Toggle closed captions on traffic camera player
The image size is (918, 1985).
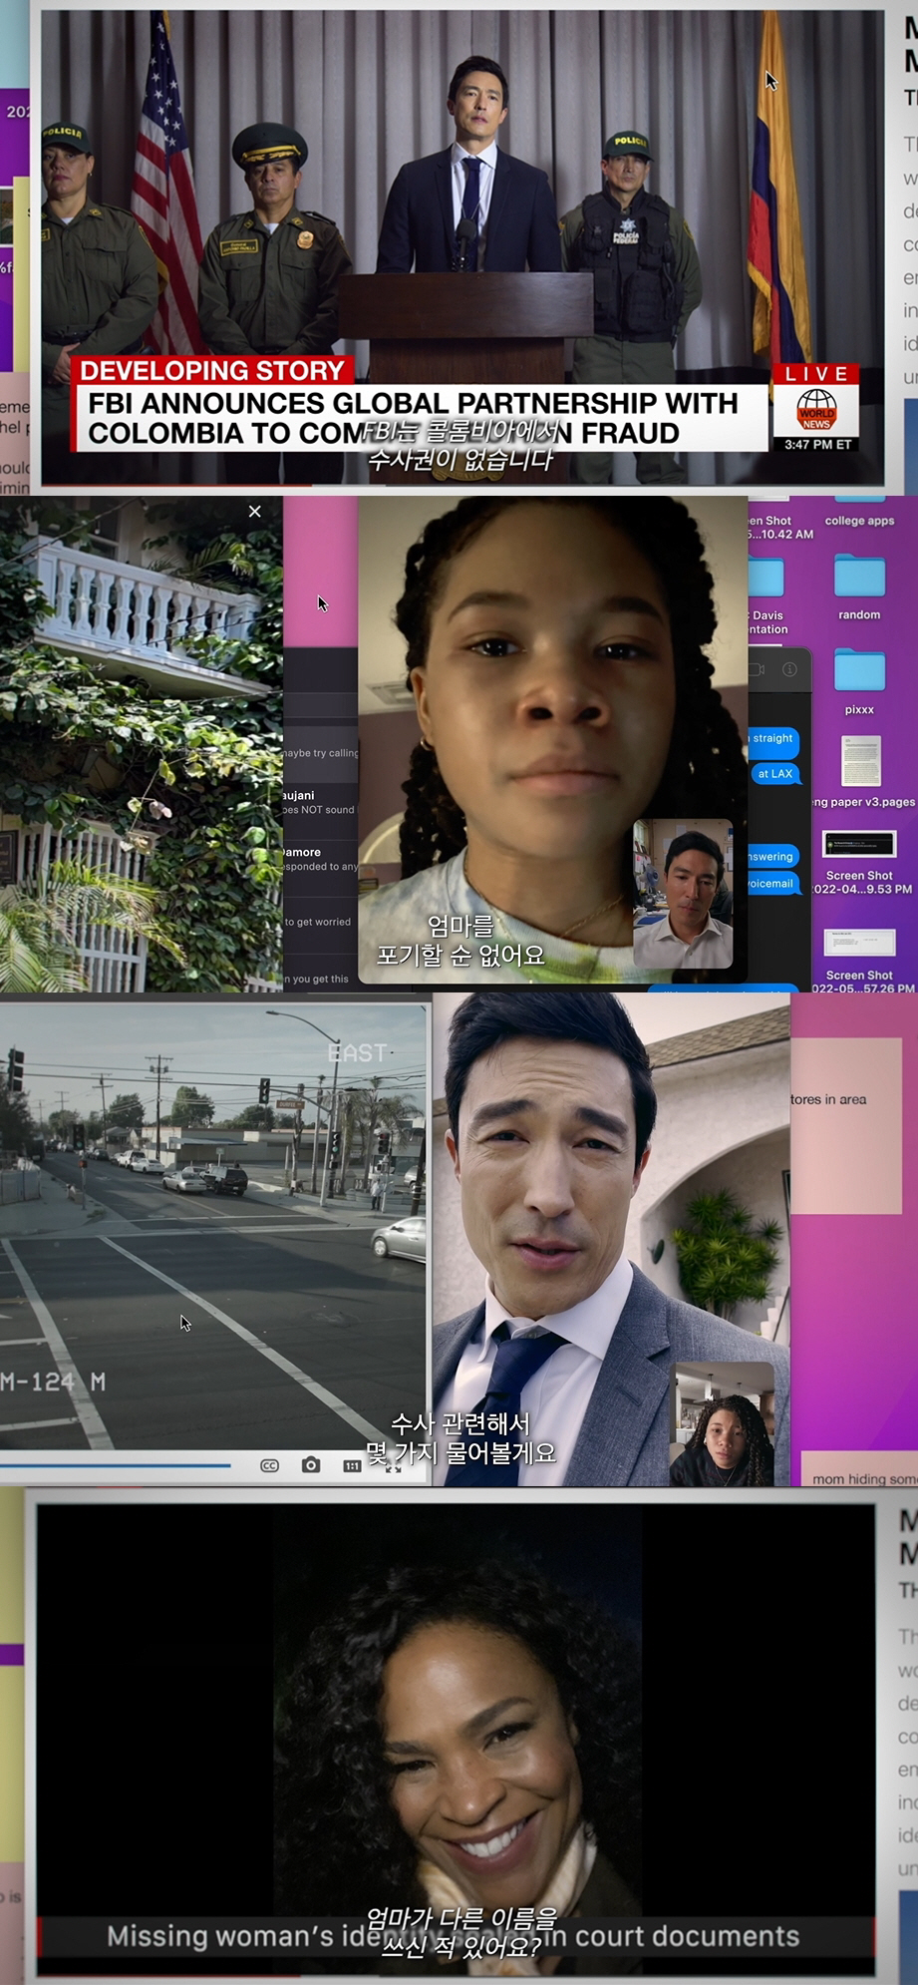point(269,1465)
